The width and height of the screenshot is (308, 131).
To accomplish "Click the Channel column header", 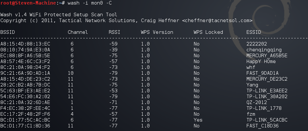I will point(77,32).
